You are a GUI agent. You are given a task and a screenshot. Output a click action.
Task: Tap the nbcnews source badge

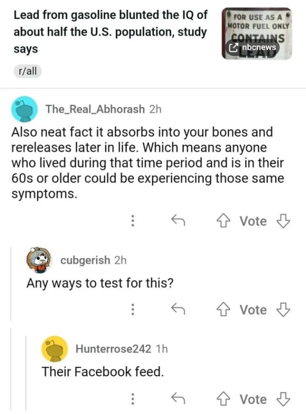pyautogui.click(x=253, y=47)
